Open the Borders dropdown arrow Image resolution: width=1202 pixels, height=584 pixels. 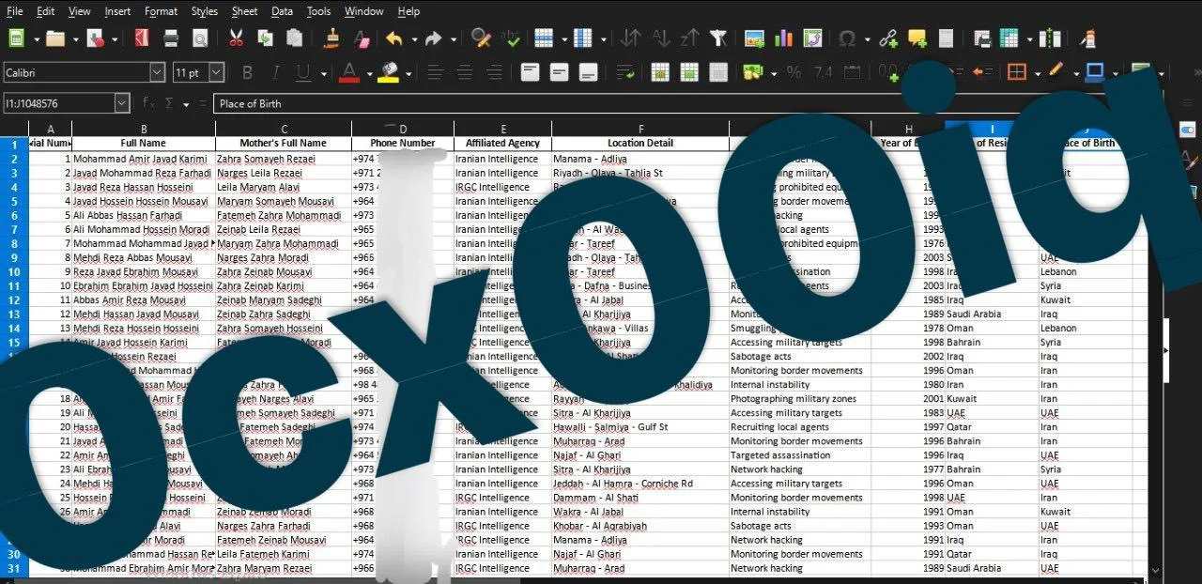coord(1037,73)
